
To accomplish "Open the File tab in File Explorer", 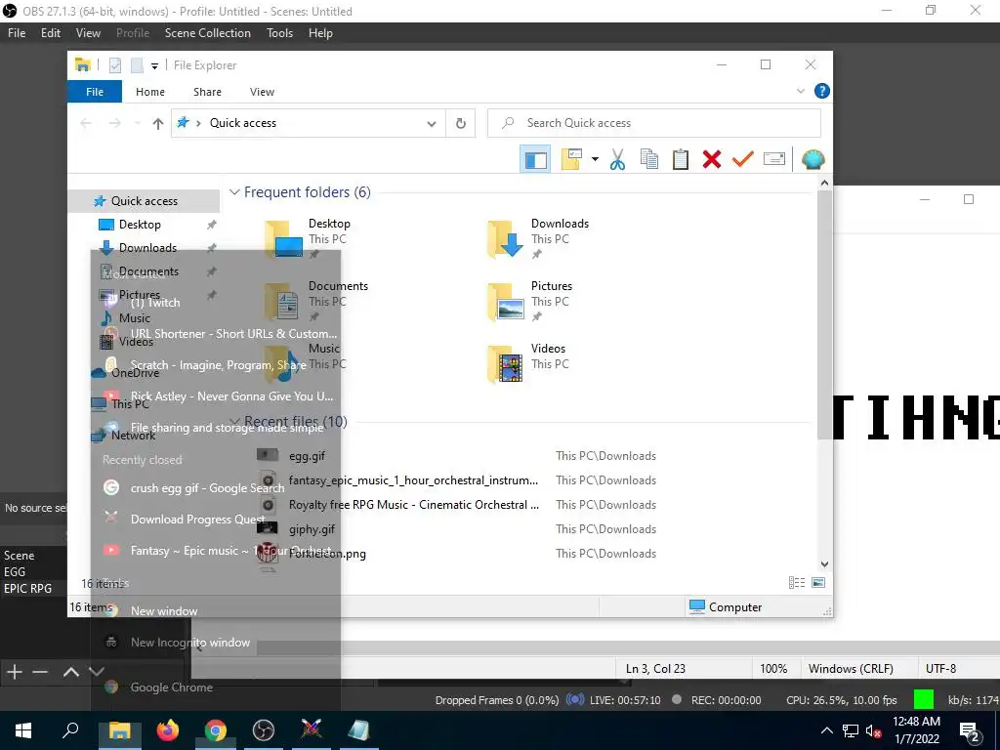I will 95,92.
